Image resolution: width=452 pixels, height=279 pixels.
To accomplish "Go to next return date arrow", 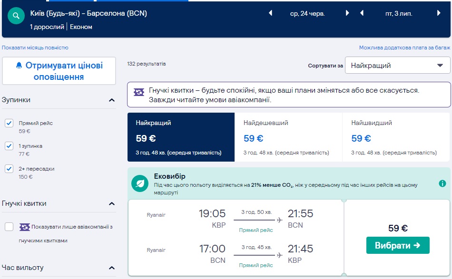I will tap(442, 13).
